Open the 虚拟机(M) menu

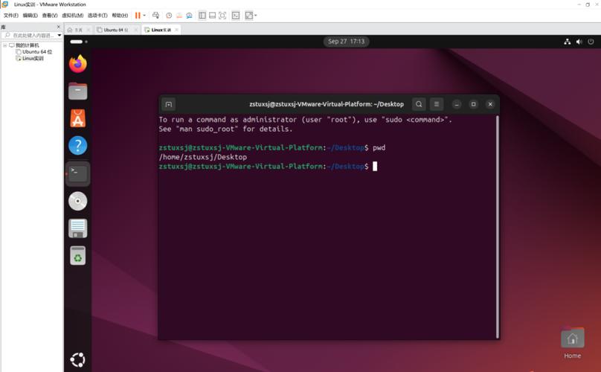[72, 16]
